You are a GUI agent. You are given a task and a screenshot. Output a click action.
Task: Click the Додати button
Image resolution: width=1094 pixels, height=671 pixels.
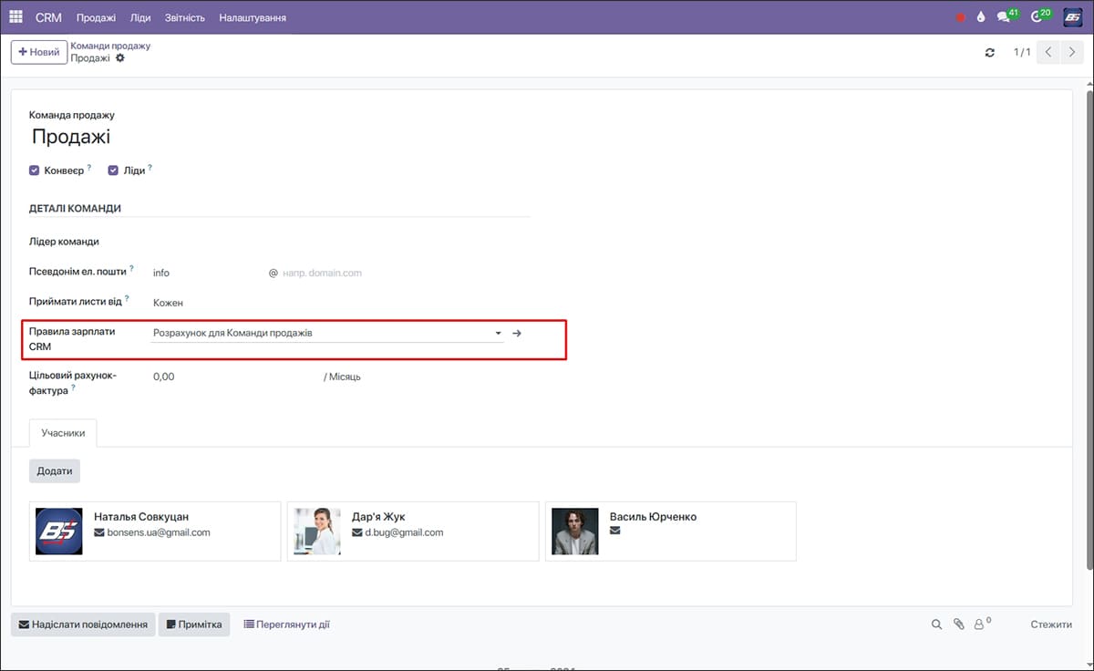click(55, 470)
